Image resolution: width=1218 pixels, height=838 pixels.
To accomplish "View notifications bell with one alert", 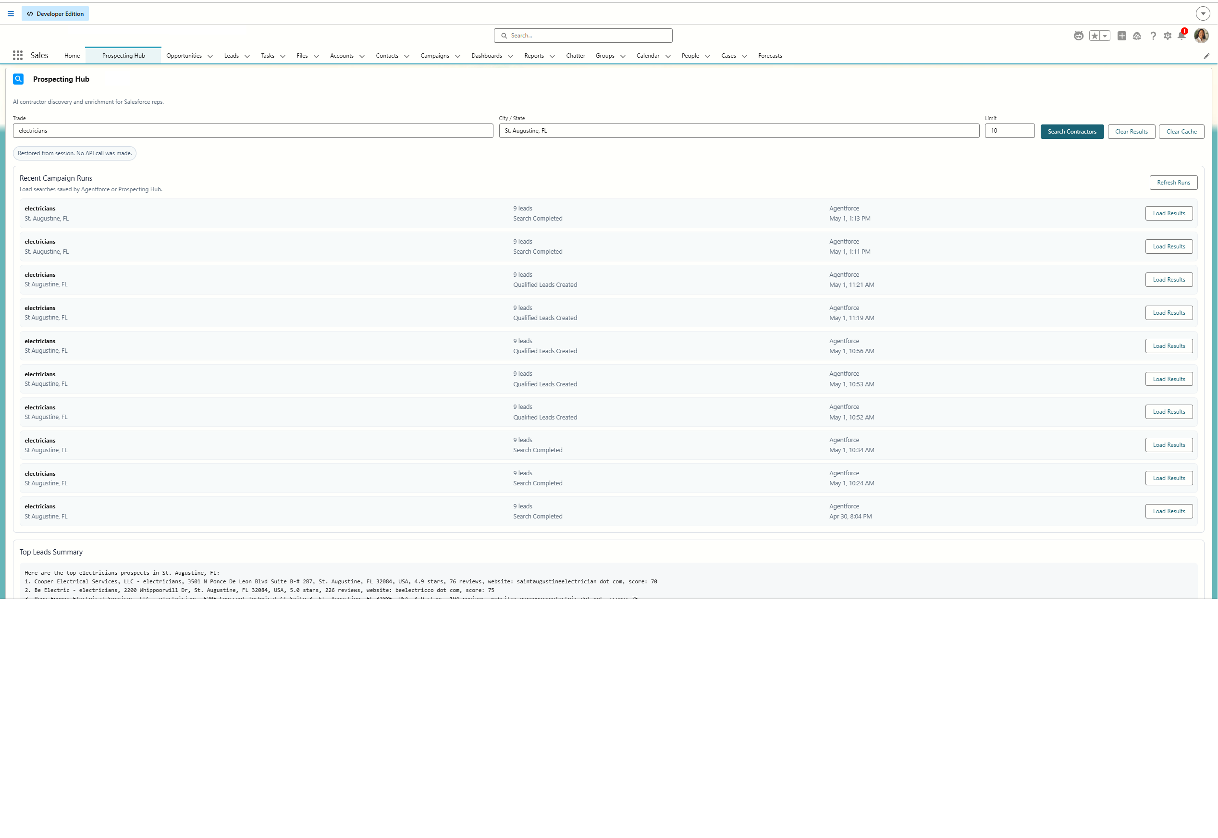I will [x=1182, y=35].
